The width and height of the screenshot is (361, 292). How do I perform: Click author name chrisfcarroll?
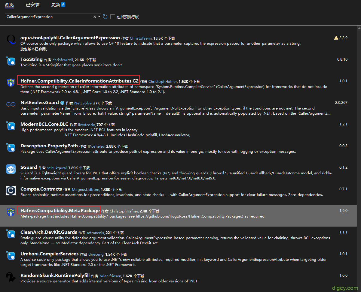click(63, 60)
